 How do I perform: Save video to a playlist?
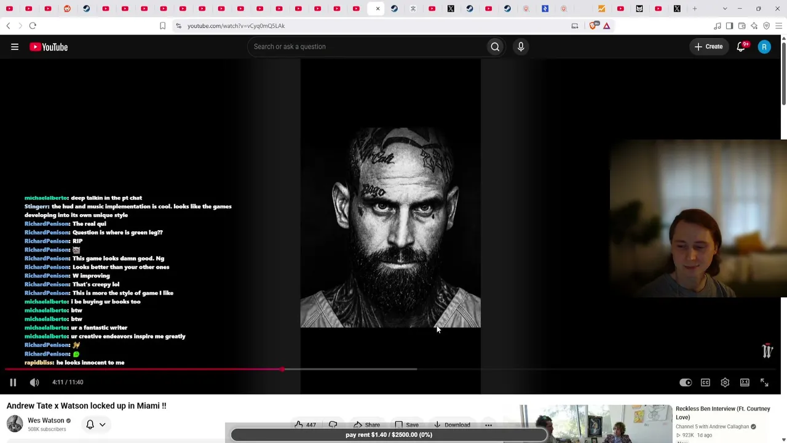point(406,425)
